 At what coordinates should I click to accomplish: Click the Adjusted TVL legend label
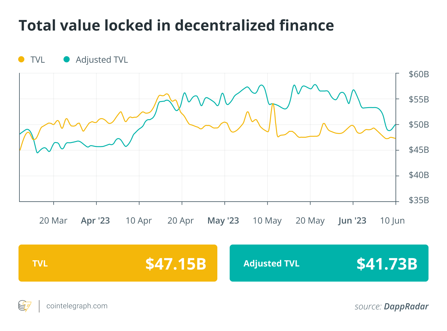pos(102,60)
